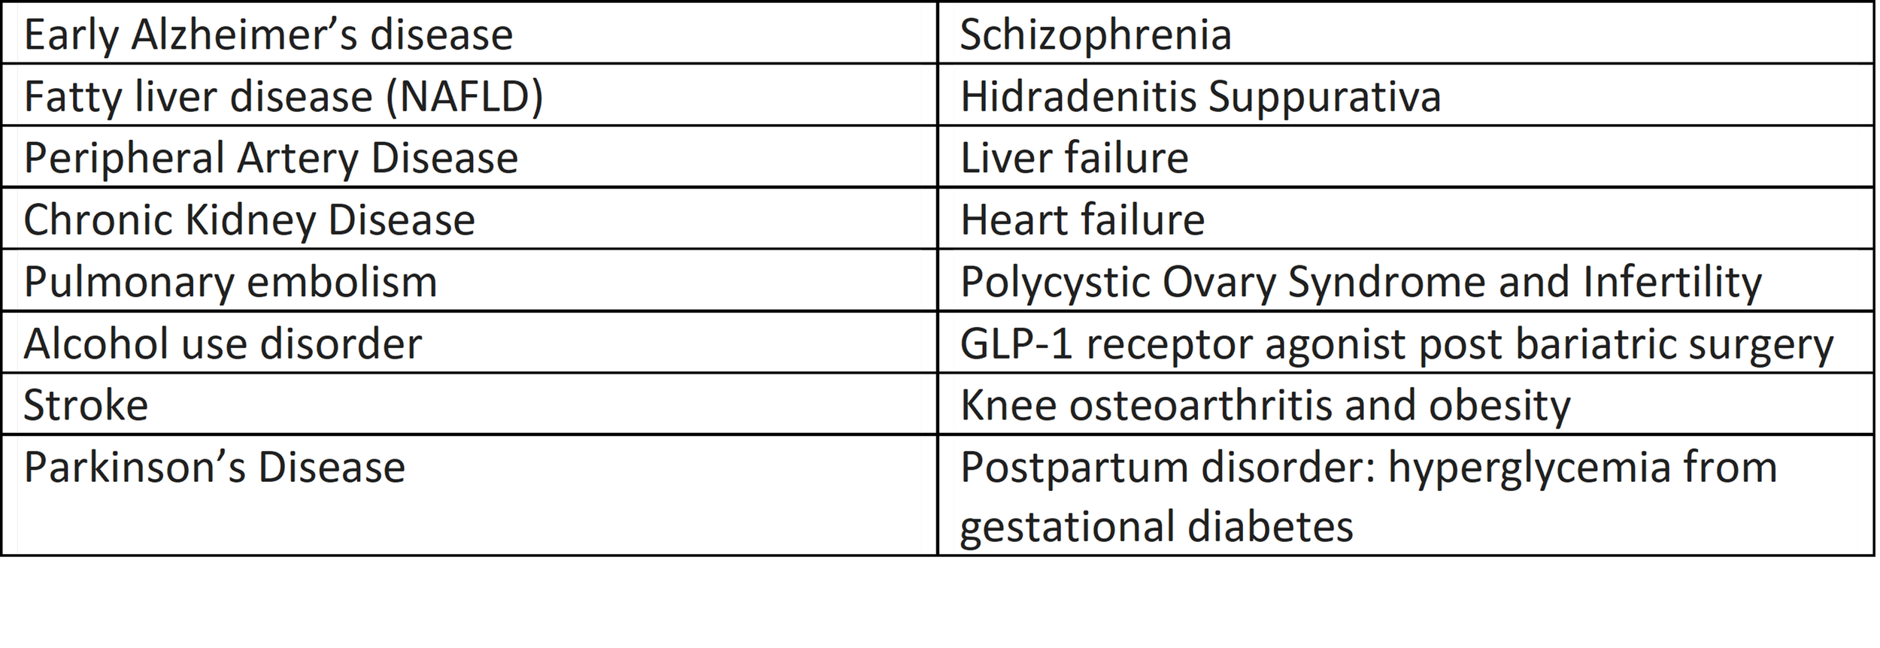Click the Peripheral Artery Disease cell

pos(469,156)
